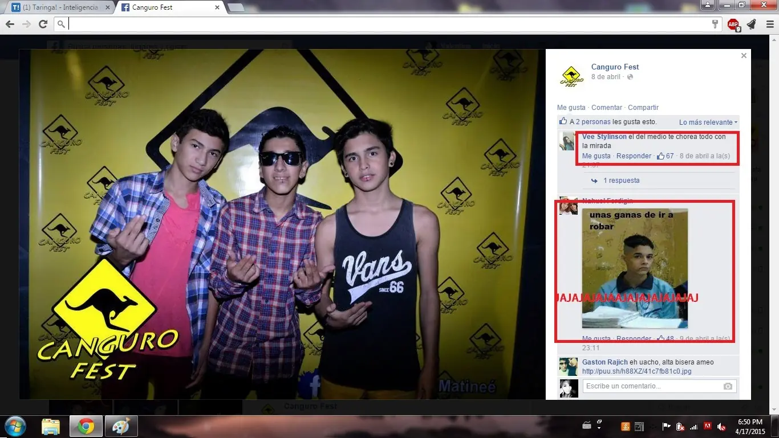Like Vee Stylinson's comment
Image resolution: width=779 pixels, height=438 pixels.
pyautogui.click(x=597, y=156)
